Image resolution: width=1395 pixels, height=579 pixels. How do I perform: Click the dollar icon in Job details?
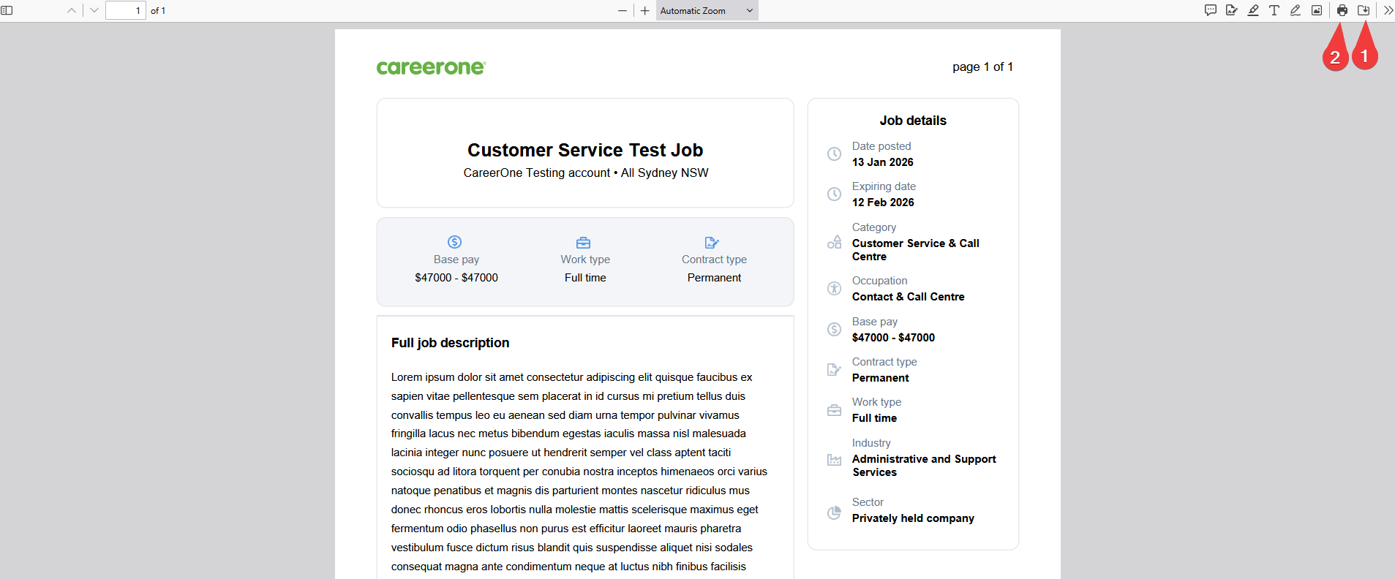(834, 329)
